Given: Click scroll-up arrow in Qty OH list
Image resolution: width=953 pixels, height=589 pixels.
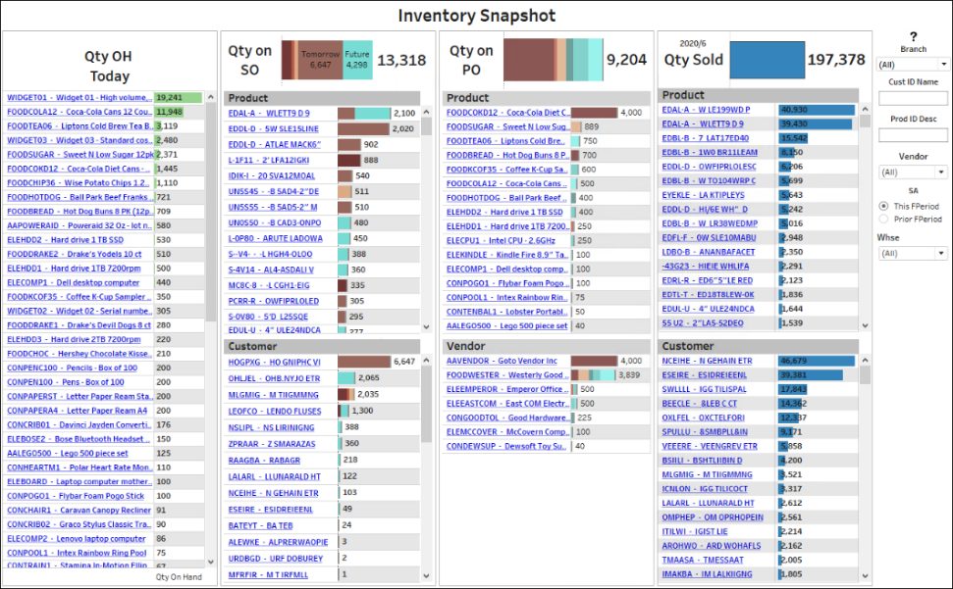Looking at the screenshot, I should click(211, 97).
